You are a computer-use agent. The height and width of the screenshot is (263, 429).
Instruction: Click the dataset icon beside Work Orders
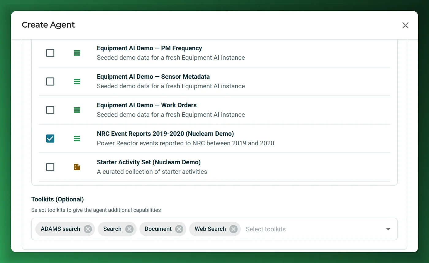point(77,110)
